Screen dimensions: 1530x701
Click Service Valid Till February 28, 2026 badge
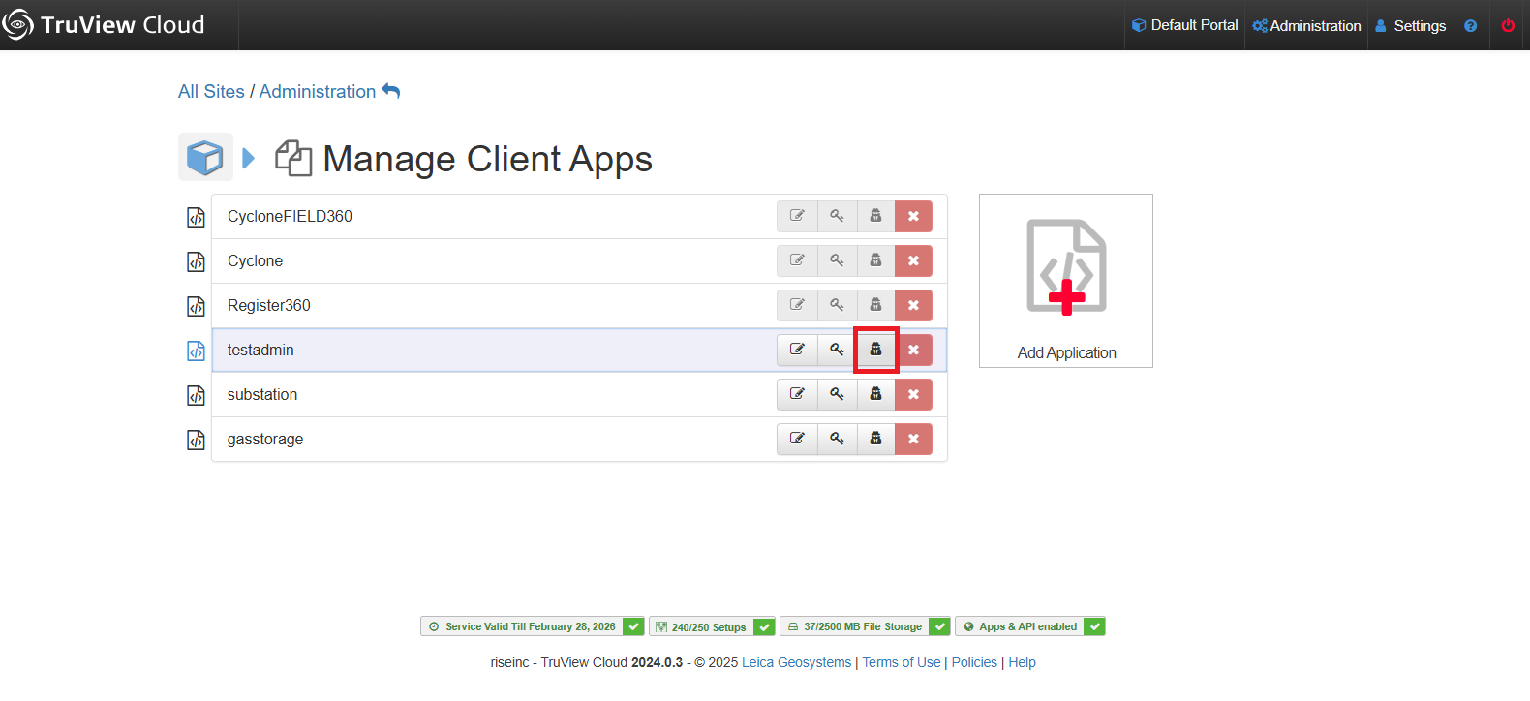pos(533,626)
